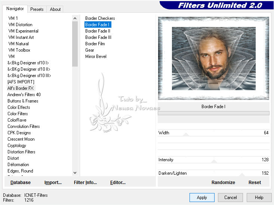274x205 pixels.
Task: Select Buttons & Frames category
Action: (x=23, y=101)
